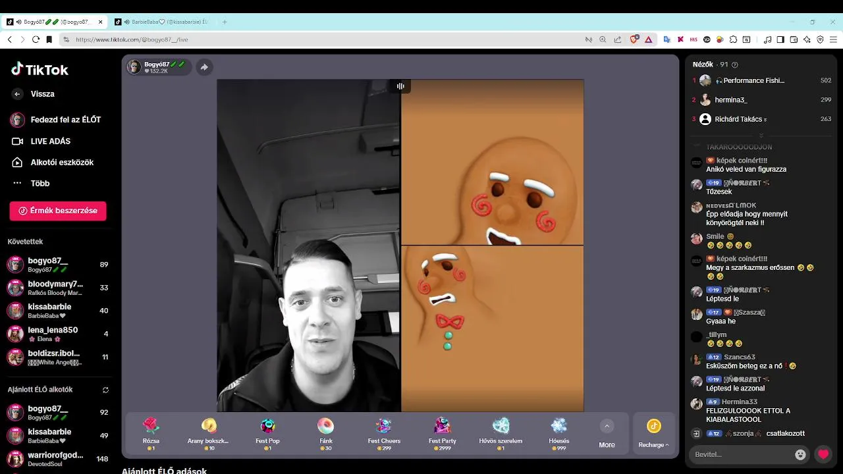Open the music note playlist icon
The width and height of the screenshot is (843, 474).
pos(767,39)
